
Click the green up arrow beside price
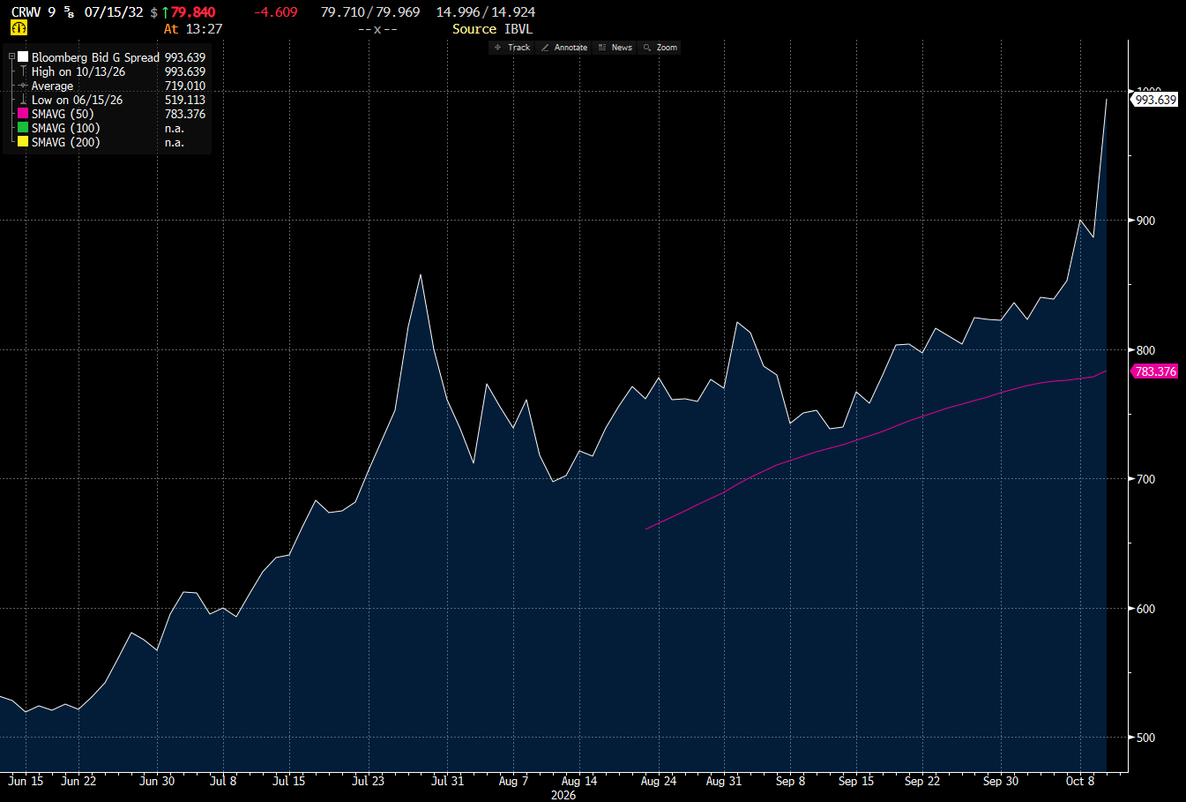165,12
